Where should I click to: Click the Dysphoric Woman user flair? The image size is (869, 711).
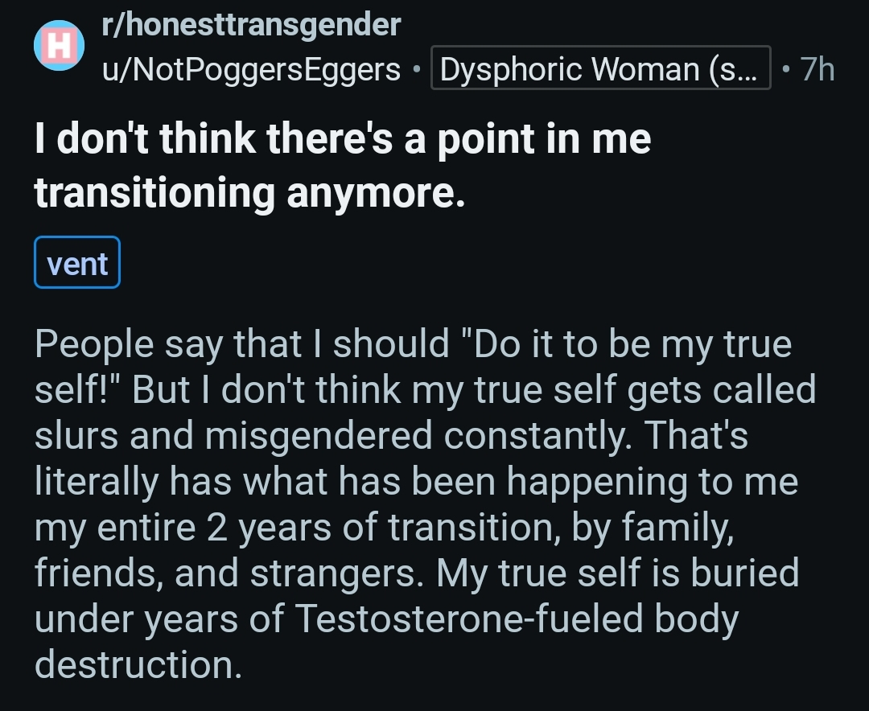click(600, 70)
